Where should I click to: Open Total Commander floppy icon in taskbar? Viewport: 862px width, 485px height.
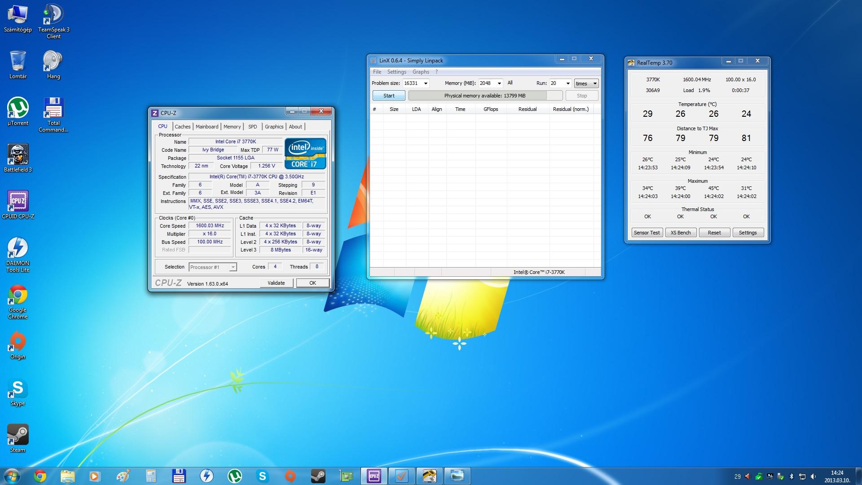coord(179,476)
